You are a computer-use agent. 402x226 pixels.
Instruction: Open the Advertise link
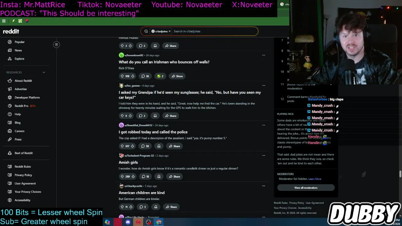coord(21,89)
